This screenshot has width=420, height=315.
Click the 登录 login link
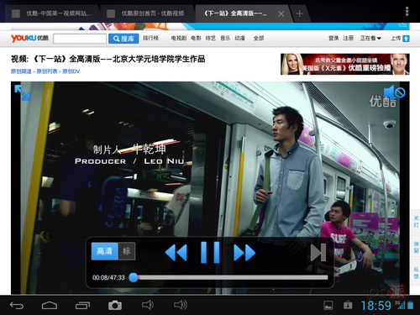(x=333, y=38)
